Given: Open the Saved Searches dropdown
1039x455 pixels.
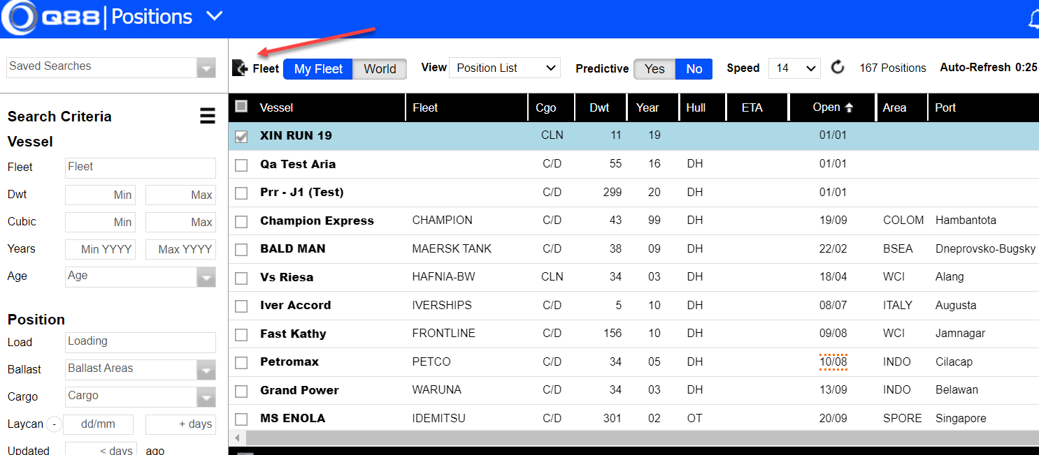Looking at the screenshot, I should point(206,68).
